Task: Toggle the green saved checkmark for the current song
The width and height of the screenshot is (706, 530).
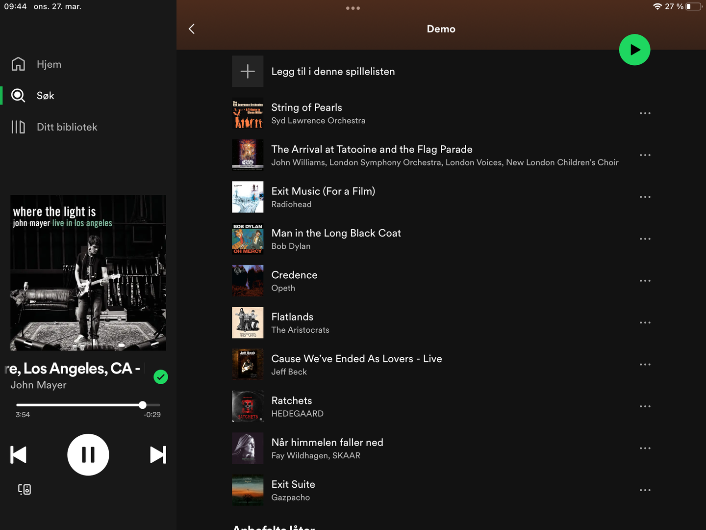Action: tap(161, 377)
